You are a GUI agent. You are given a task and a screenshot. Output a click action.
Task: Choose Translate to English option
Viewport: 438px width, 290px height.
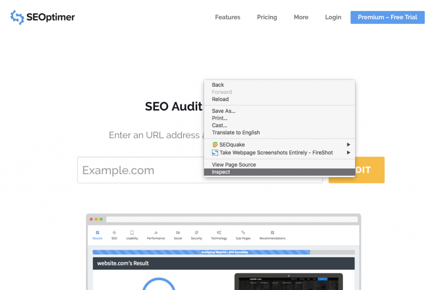click(x=236, y=133)
